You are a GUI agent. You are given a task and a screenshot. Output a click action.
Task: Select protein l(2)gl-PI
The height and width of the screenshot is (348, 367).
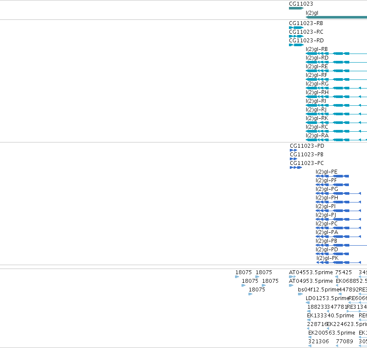pos(339,211)
